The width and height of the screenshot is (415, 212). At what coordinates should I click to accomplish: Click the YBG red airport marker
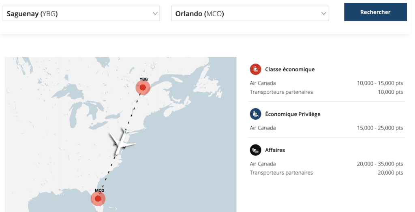(x=143, y=87)
